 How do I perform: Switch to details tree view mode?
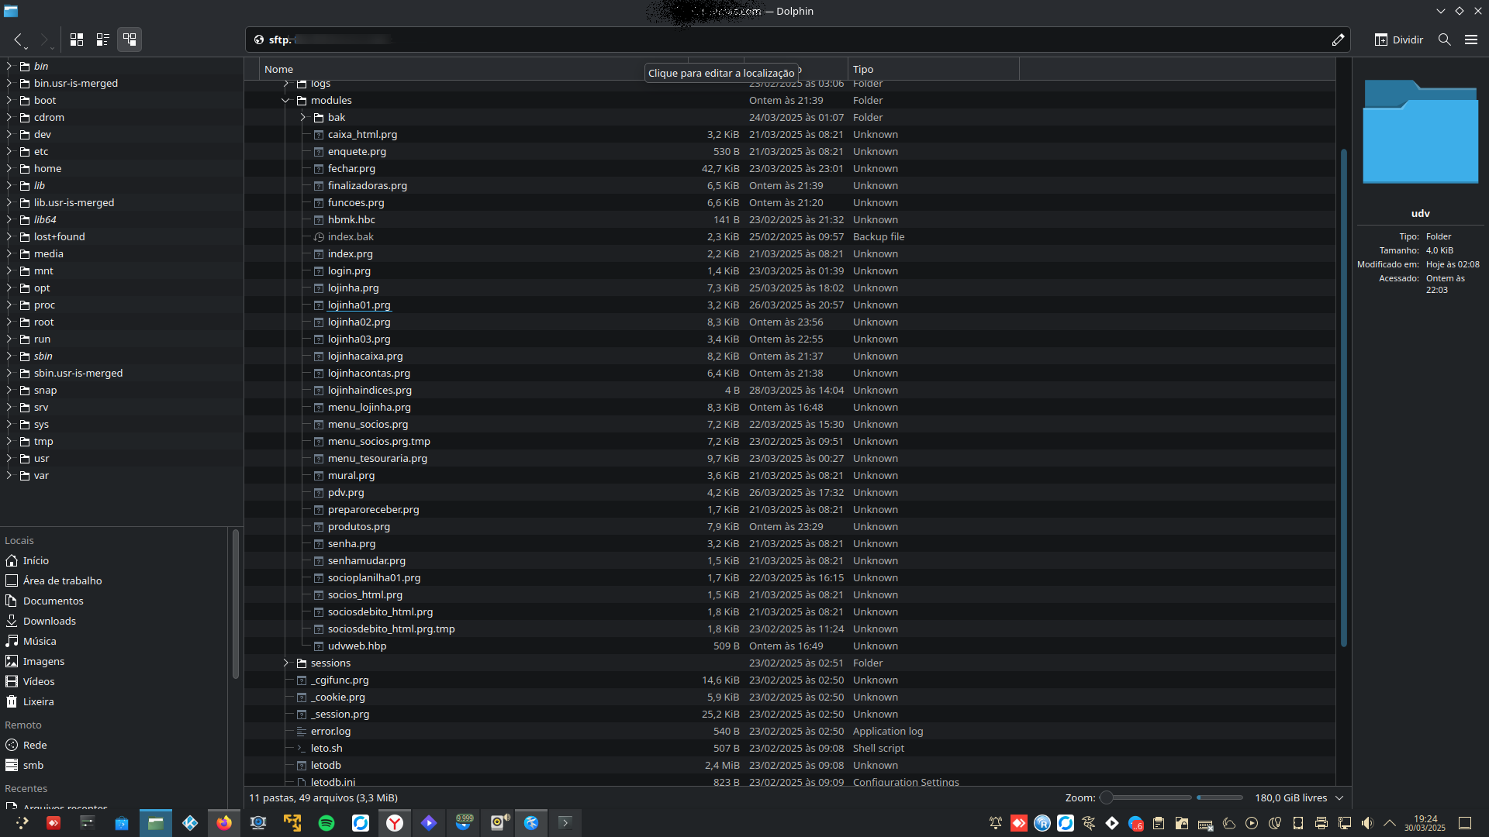pos(130,40)
